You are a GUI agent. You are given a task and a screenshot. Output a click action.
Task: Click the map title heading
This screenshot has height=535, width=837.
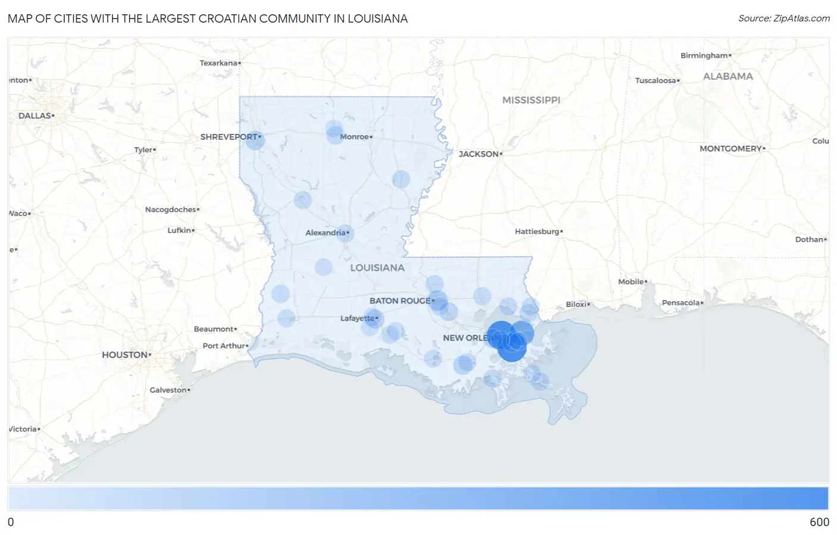(x=208, y=18)
